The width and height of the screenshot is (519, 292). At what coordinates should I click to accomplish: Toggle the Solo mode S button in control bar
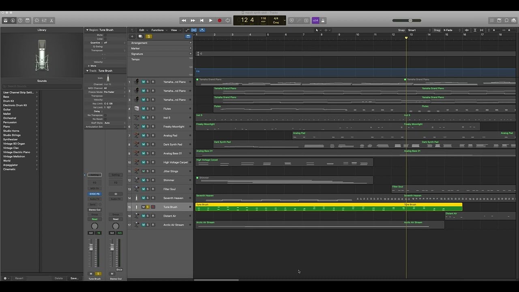tap(306, 20)
